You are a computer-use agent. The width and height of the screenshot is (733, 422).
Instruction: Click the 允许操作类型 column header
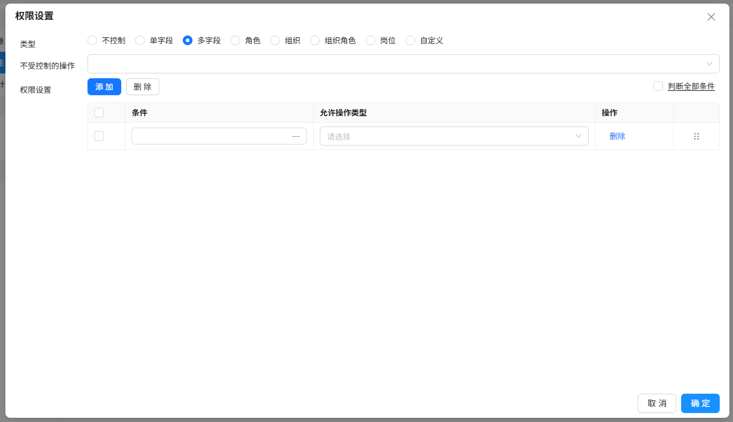tap(343, 113)
